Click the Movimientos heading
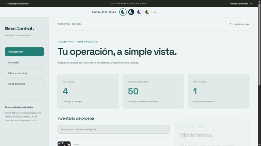 [x=197, y=135]
